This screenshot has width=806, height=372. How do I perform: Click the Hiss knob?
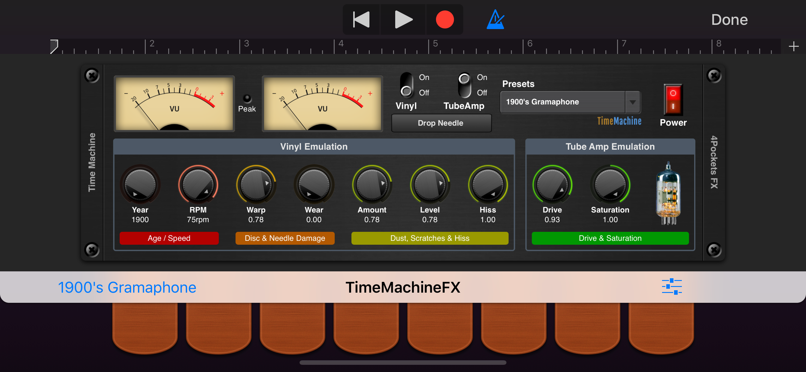pos(488,185)
